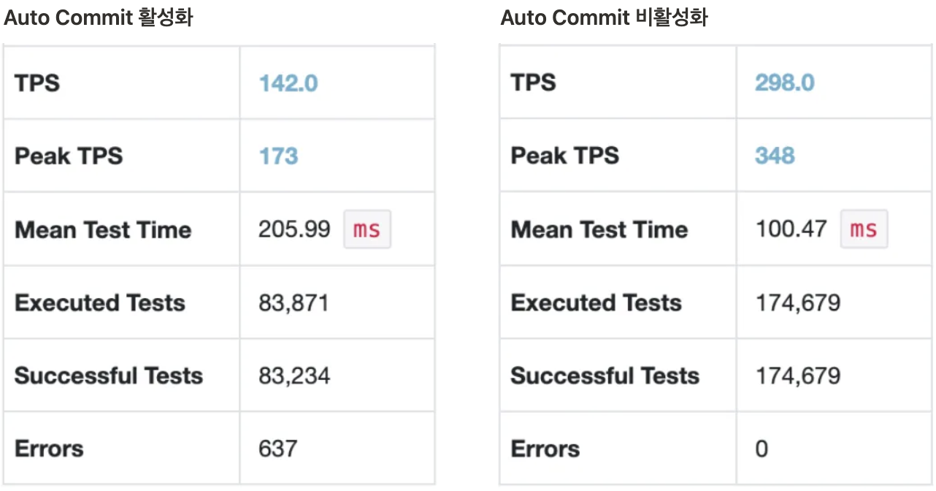Select the ms badge beside 205.99
936x491 pixels.
coord(367,229)
